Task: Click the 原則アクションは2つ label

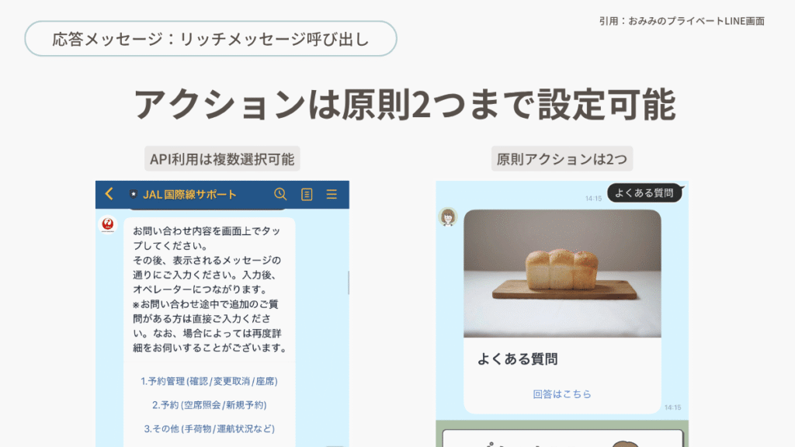Action: click(562, 158)
